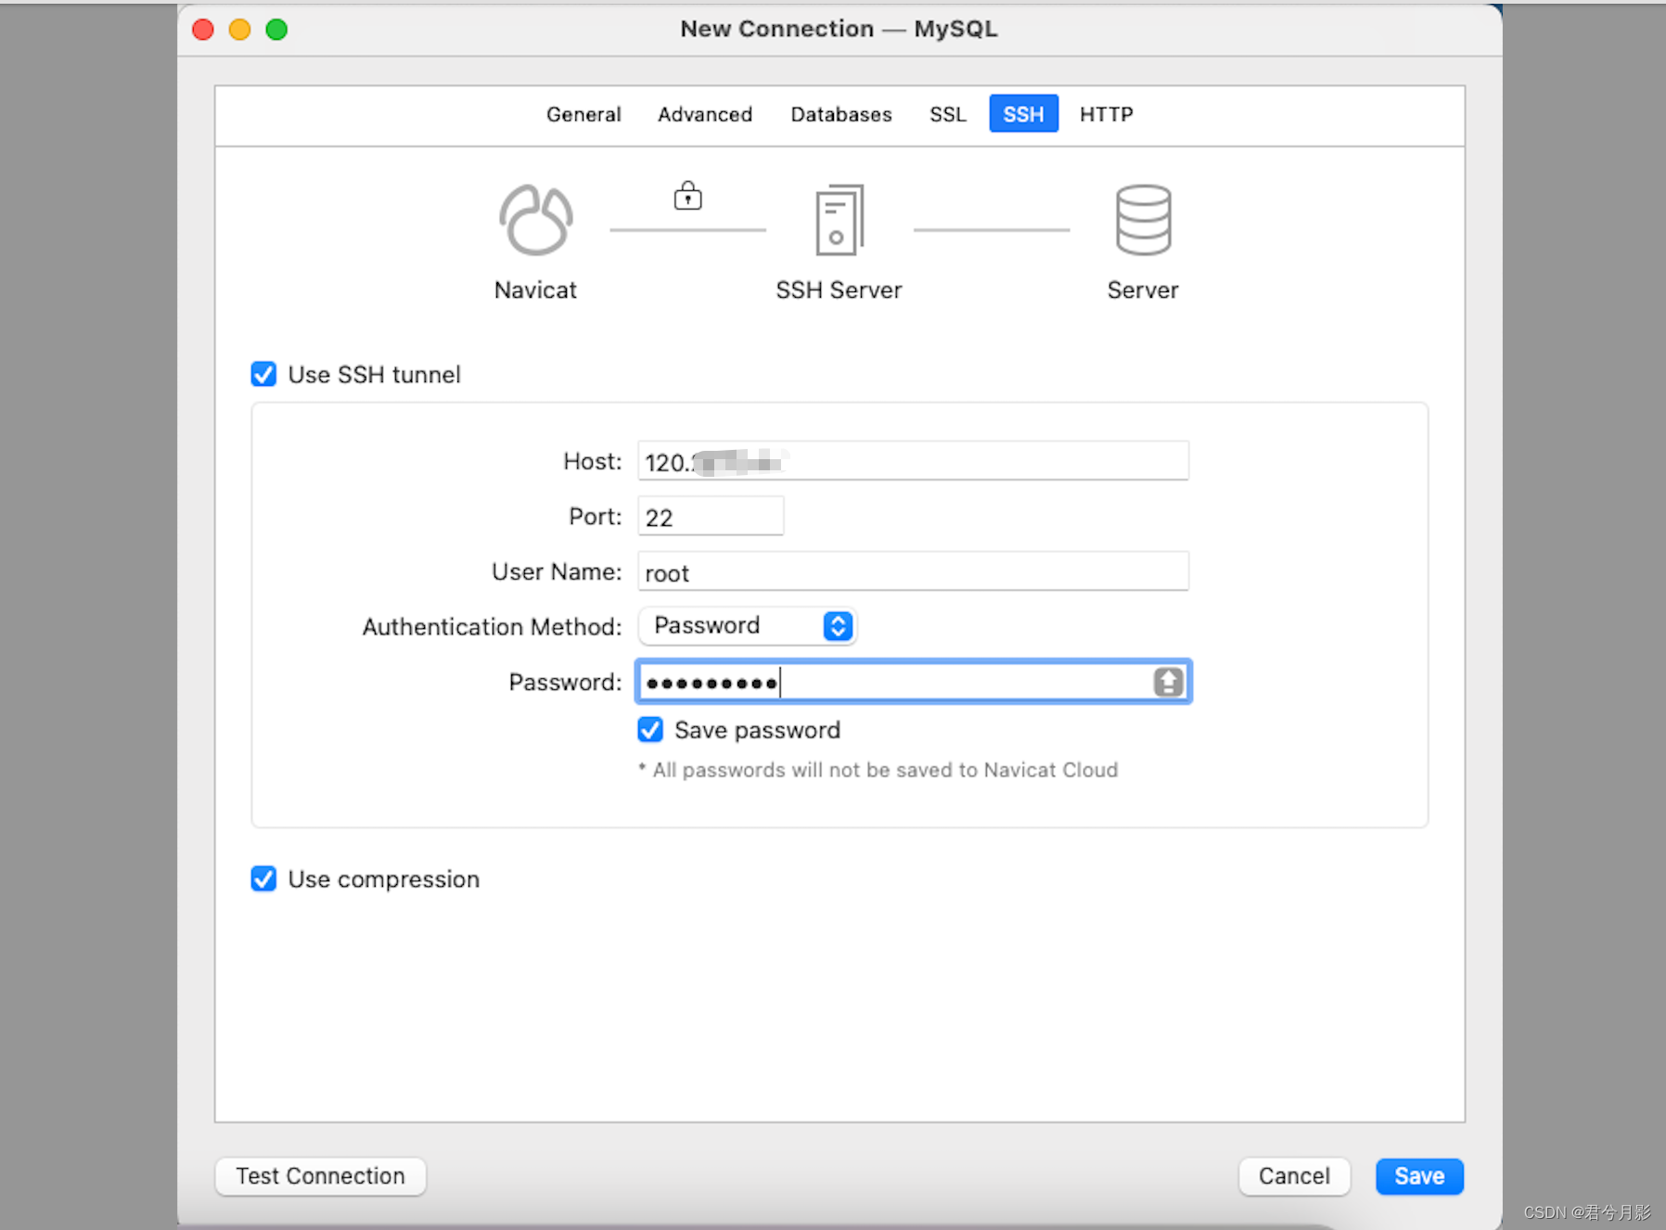The height and width of the screenshot is (1230, 1666).
Task: Uncheck the Use SSH tunnel checkbox
Action: (263, 374)
